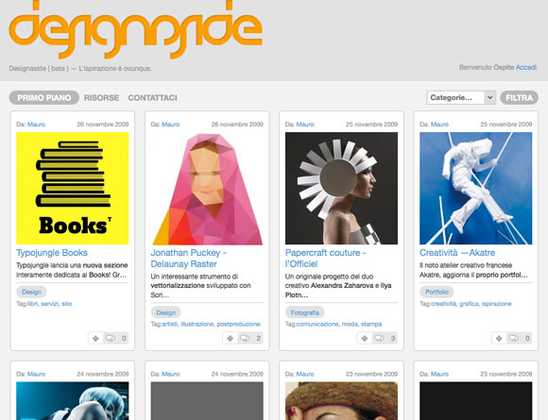Click the sito tag
This screenshot has width=548, height=420.
click(67, 304)
